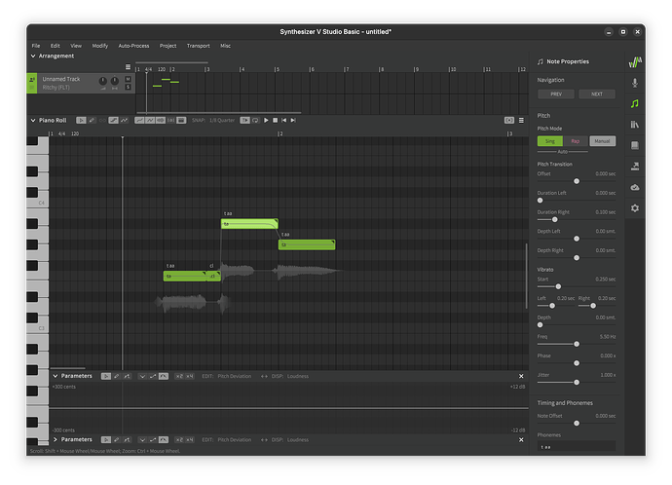Click x2 zoom in upper Parameters toolbar
The image size is (672, 485).
pyautogui.click(x=179, y=376)
